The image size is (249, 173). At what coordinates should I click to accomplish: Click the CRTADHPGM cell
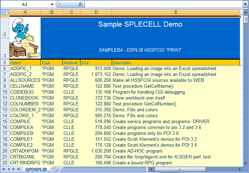click(x=24, y=151)
